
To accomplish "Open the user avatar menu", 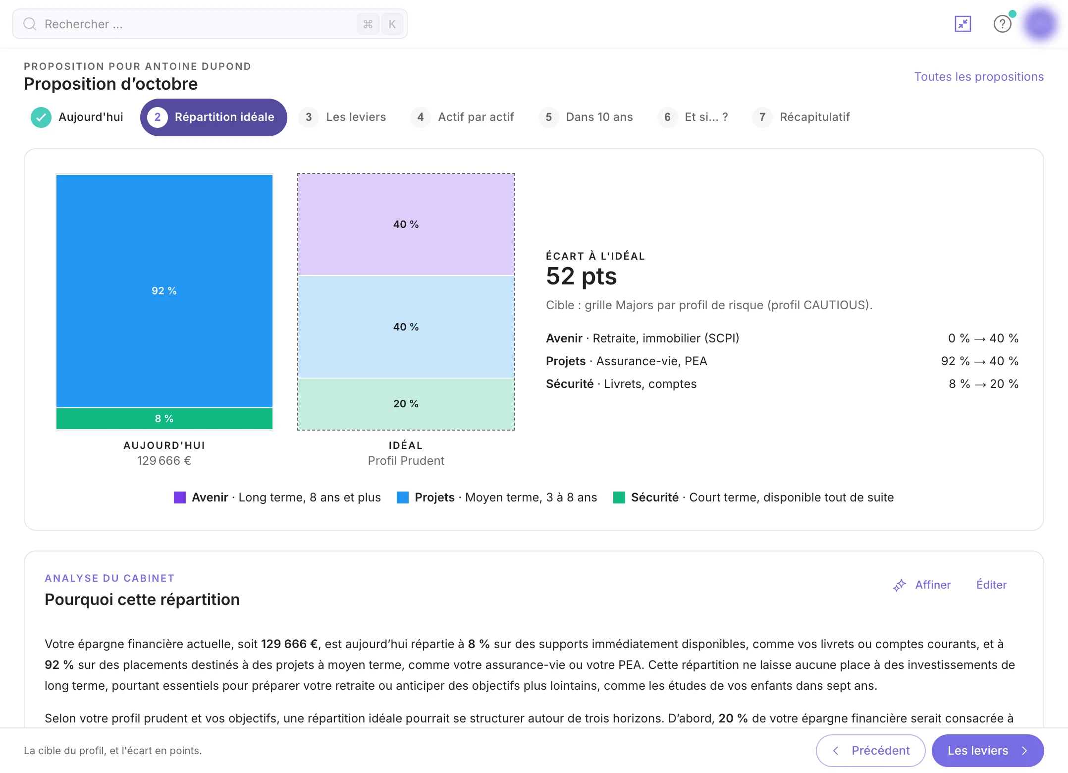I will 1040,23.
